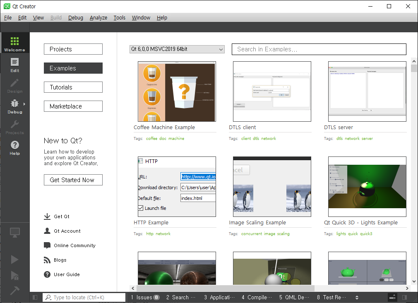
Task: Open the Window menu
Action: 141,18
